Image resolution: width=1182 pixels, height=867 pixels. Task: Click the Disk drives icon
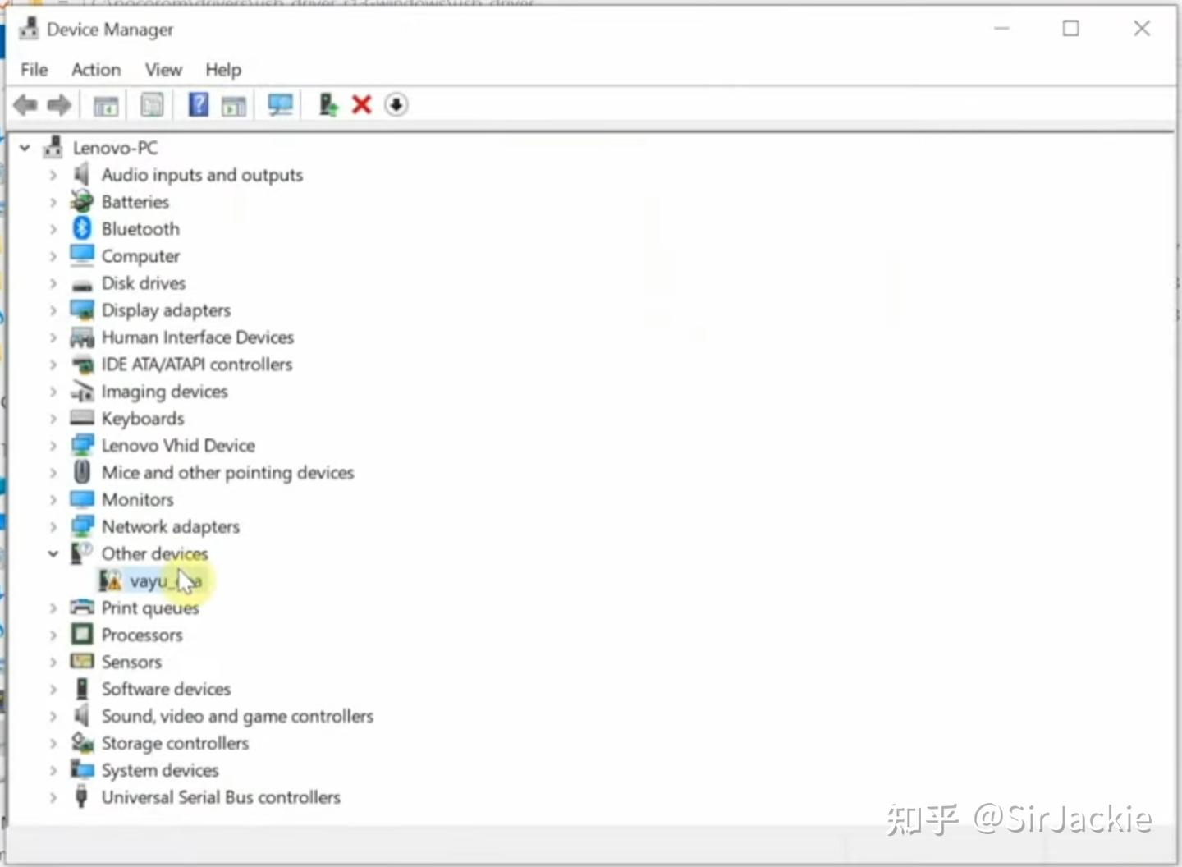point(81,284)
